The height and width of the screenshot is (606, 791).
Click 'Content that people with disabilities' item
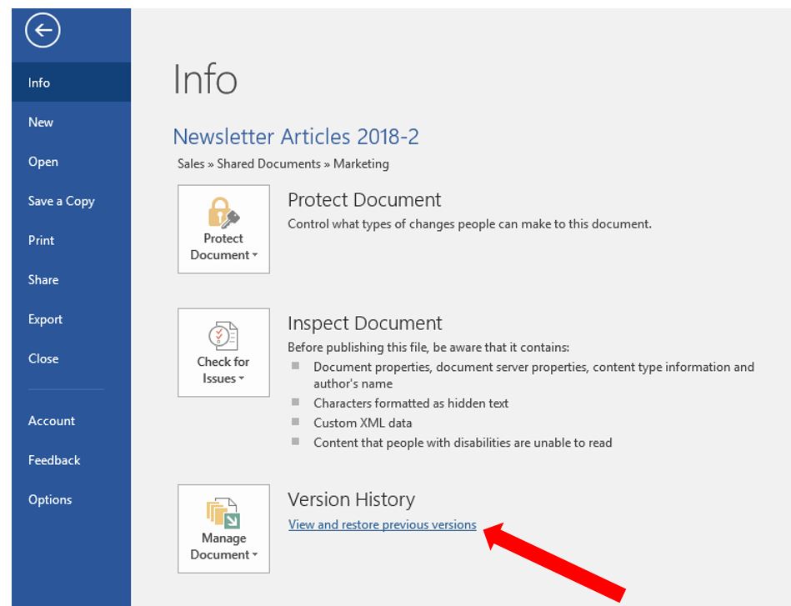click(463, 443)
